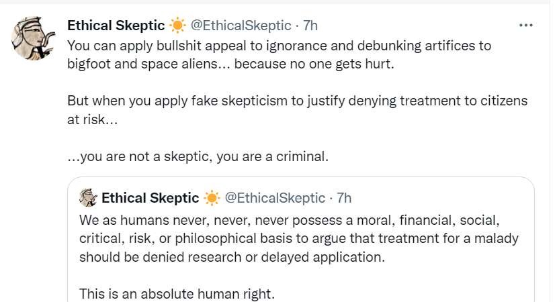Click the 7h timestamp in the quoted tweet
The width and height of the screenshot is (559, 302).
344,198
